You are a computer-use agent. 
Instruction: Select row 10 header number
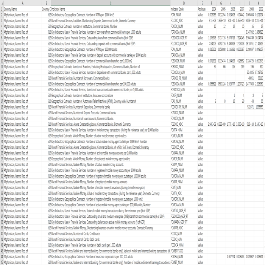coord(2,61)
